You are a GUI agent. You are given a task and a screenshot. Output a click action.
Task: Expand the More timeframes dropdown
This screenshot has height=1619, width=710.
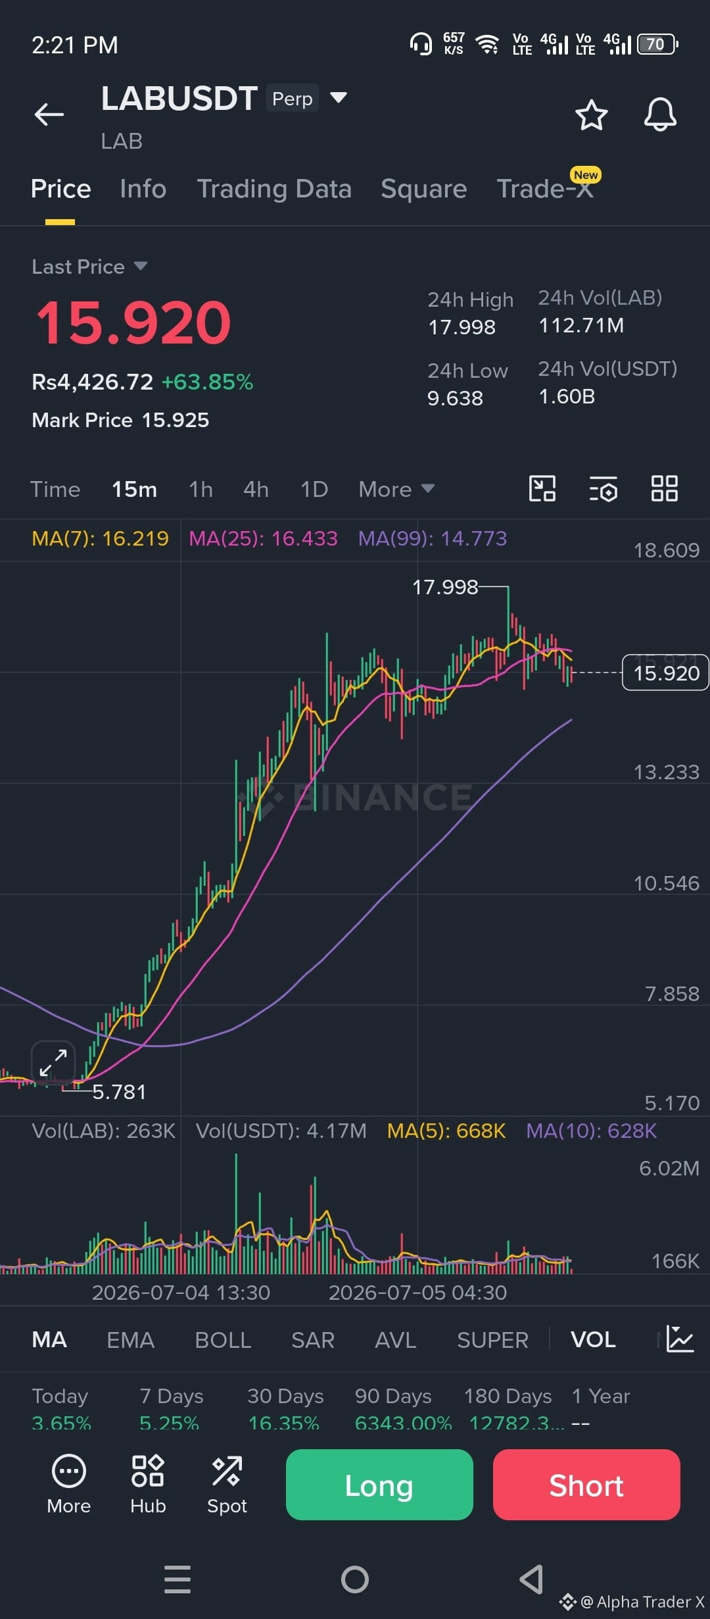coord(396,490)
